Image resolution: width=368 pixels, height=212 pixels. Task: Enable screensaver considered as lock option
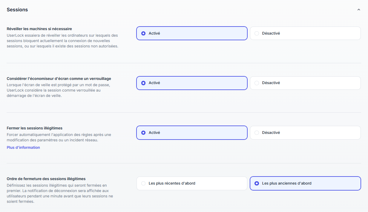pyautogui.click(x=192, y=83)
